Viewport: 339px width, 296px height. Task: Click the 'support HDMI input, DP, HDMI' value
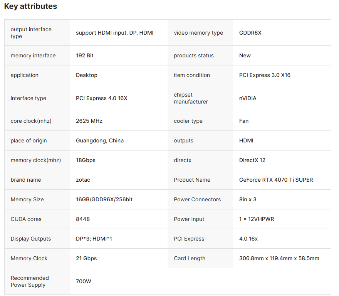pyautogui.click(x=114, y=33)
